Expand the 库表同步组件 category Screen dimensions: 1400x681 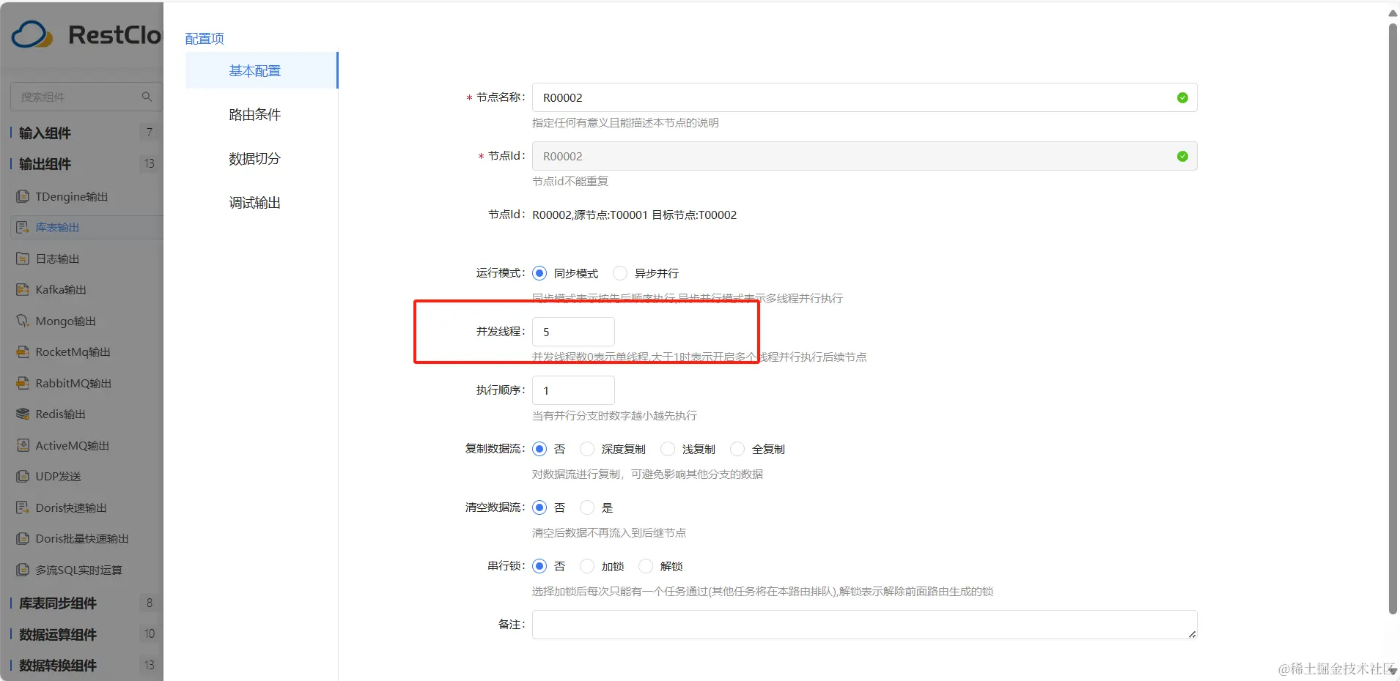click(58, 603)
